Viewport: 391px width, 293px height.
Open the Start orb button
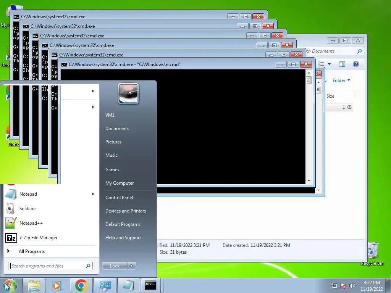[10, 285]
